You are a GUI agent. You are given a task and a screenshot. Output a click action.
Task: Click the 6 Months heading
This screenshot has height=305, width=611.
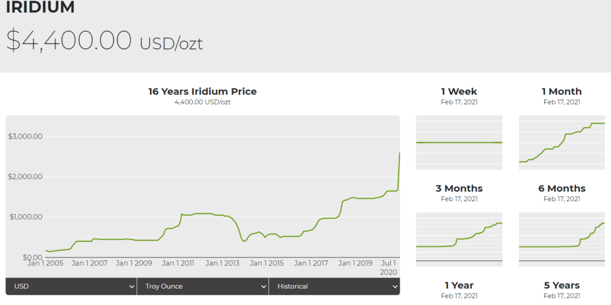(x=561, y=189)
